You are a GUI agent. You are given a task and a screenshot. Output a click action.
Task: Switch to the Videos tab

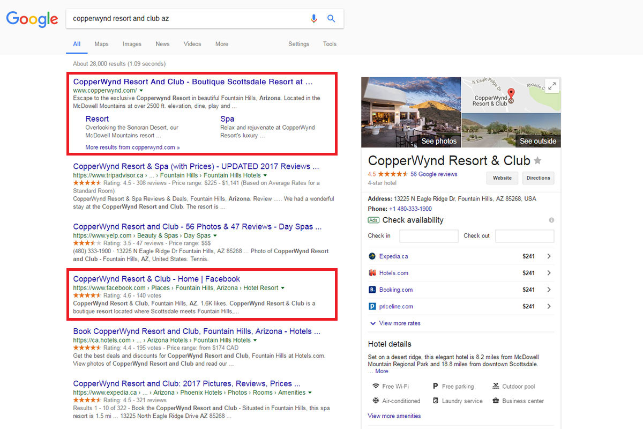click(192, 44)
